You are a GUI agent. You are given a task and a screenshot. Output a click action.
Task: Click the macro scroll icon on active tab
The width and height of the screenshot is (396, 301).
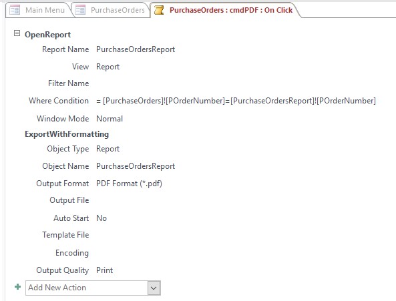pos(159,10)
